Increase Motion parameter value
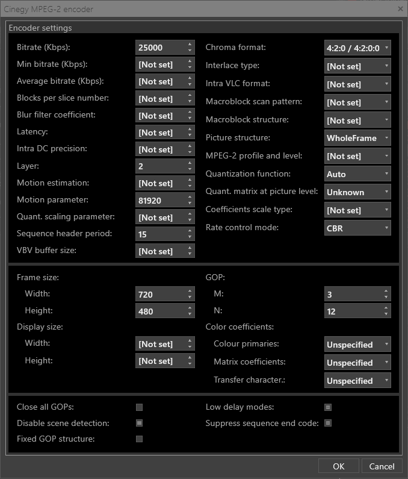Screen dimensions: 408x479 coord(190,197)
